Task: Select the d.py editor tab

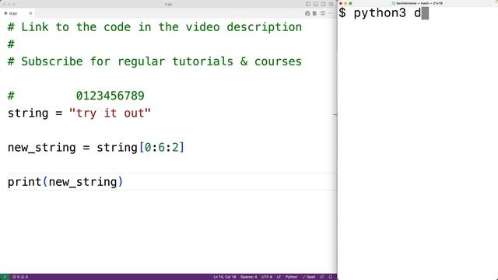Action: (x=17, y=13)
